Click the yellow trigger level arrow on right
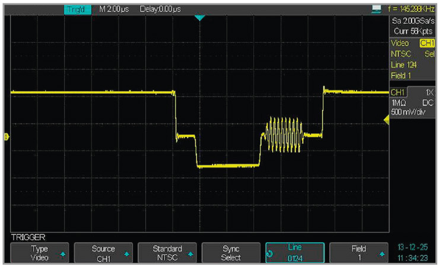 coord(386,121)
